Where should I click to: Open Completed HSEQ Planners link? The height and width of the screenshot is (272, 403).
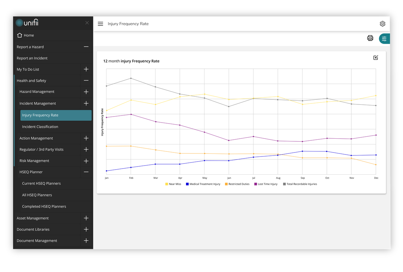tap(44, 207)
